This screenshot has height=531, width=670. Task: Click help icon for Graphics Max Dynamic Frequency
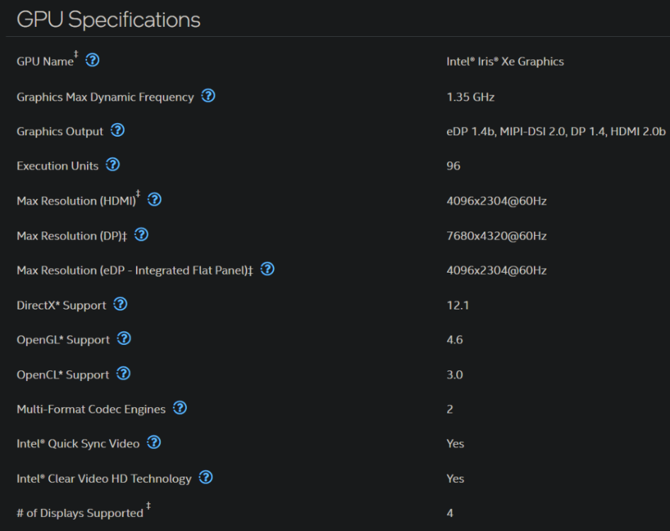[x=208, y=96]
